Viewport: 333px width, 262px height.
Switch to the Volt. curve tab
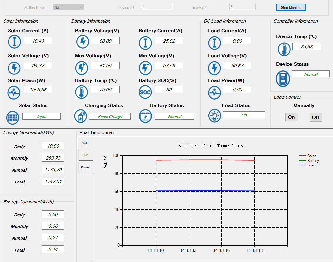[85, 143]
